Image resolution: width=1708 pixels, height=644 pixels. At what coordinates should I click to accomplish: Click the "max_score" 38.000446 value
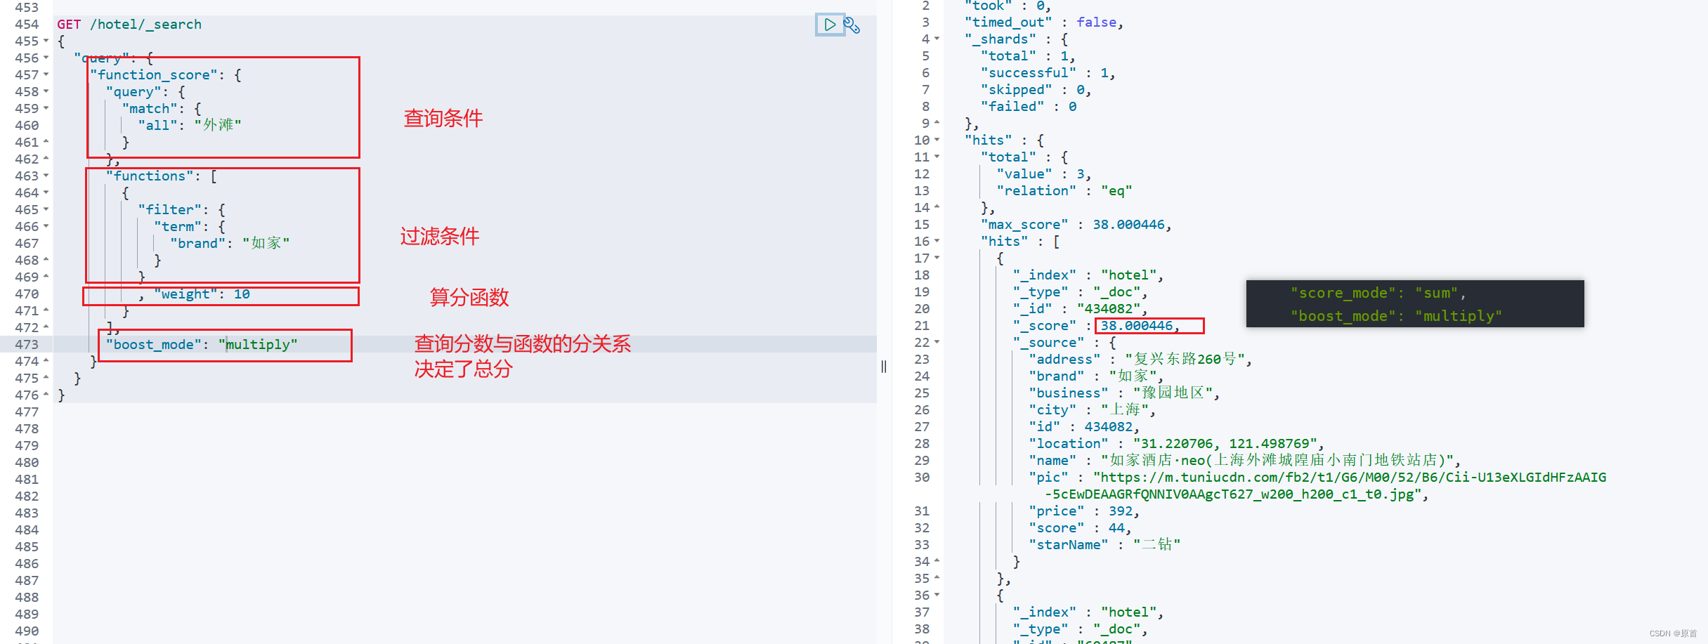pos(1128,225)
